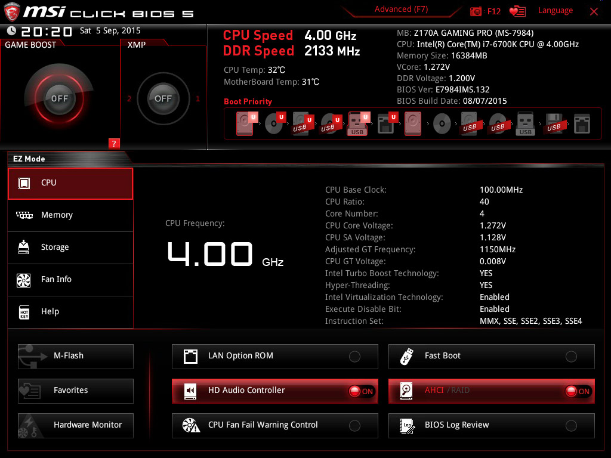Enable LAN Option ROM
Image resolution: width=611 pixels, height=458 pixels.
(274, 357)
